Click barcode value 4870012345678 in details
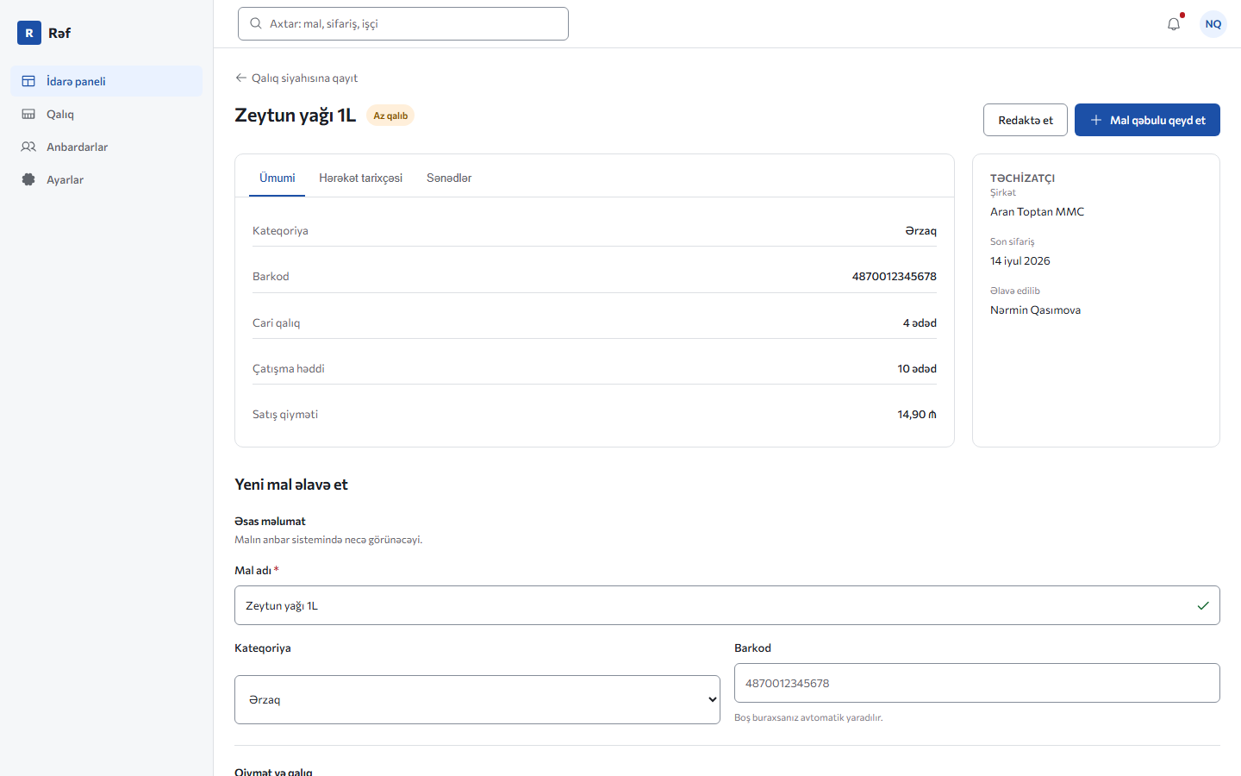Screen dimensions: 1241x776 [x=894, y=277]
